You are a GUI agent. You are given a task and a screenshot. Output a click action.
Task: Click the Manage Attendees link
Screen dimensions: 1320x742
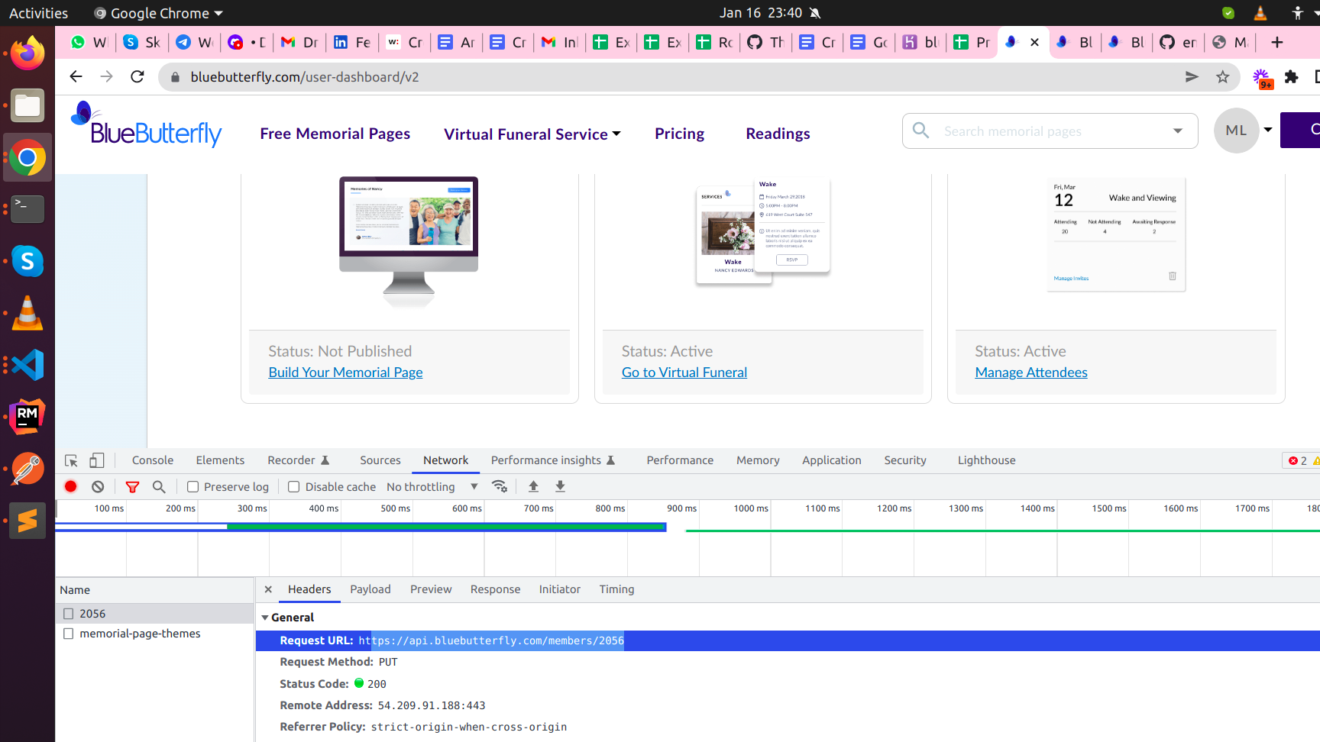point(1031,373)
